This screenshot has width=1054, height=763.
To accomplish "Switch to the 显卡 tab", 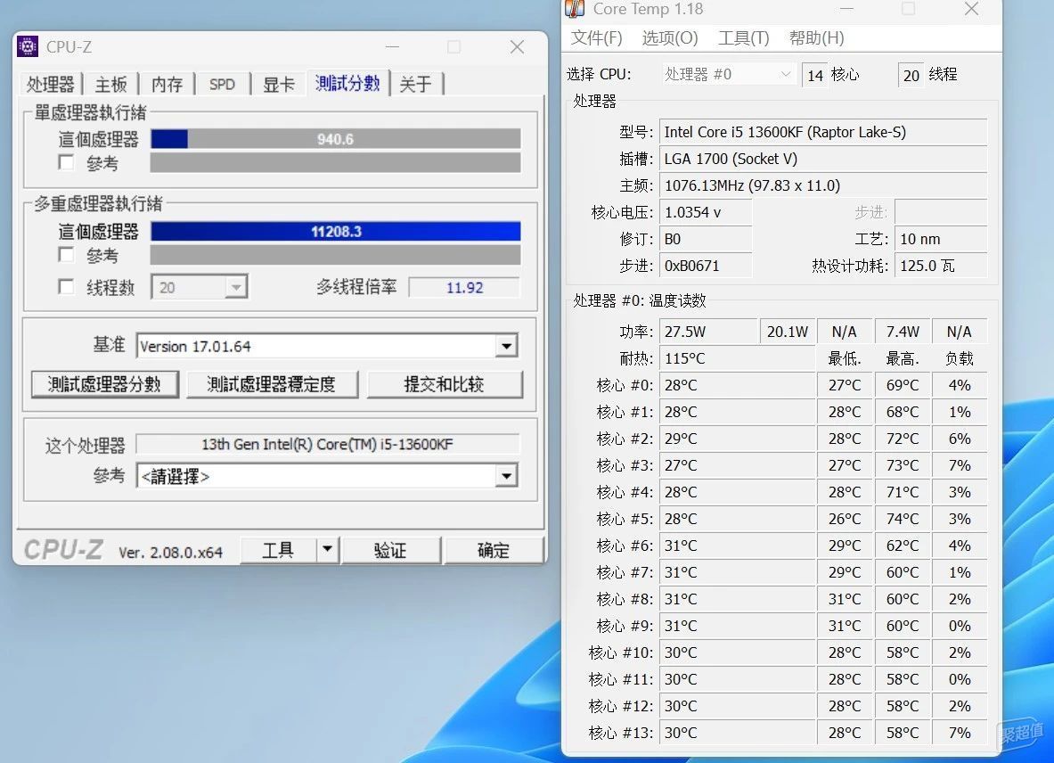I will [278, 85].
